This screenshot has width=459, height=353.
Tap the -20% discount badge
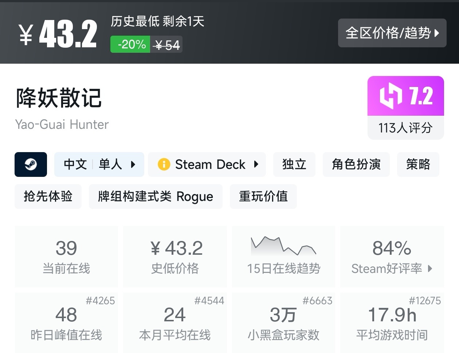pyautogui.click(x=130, y=44)
